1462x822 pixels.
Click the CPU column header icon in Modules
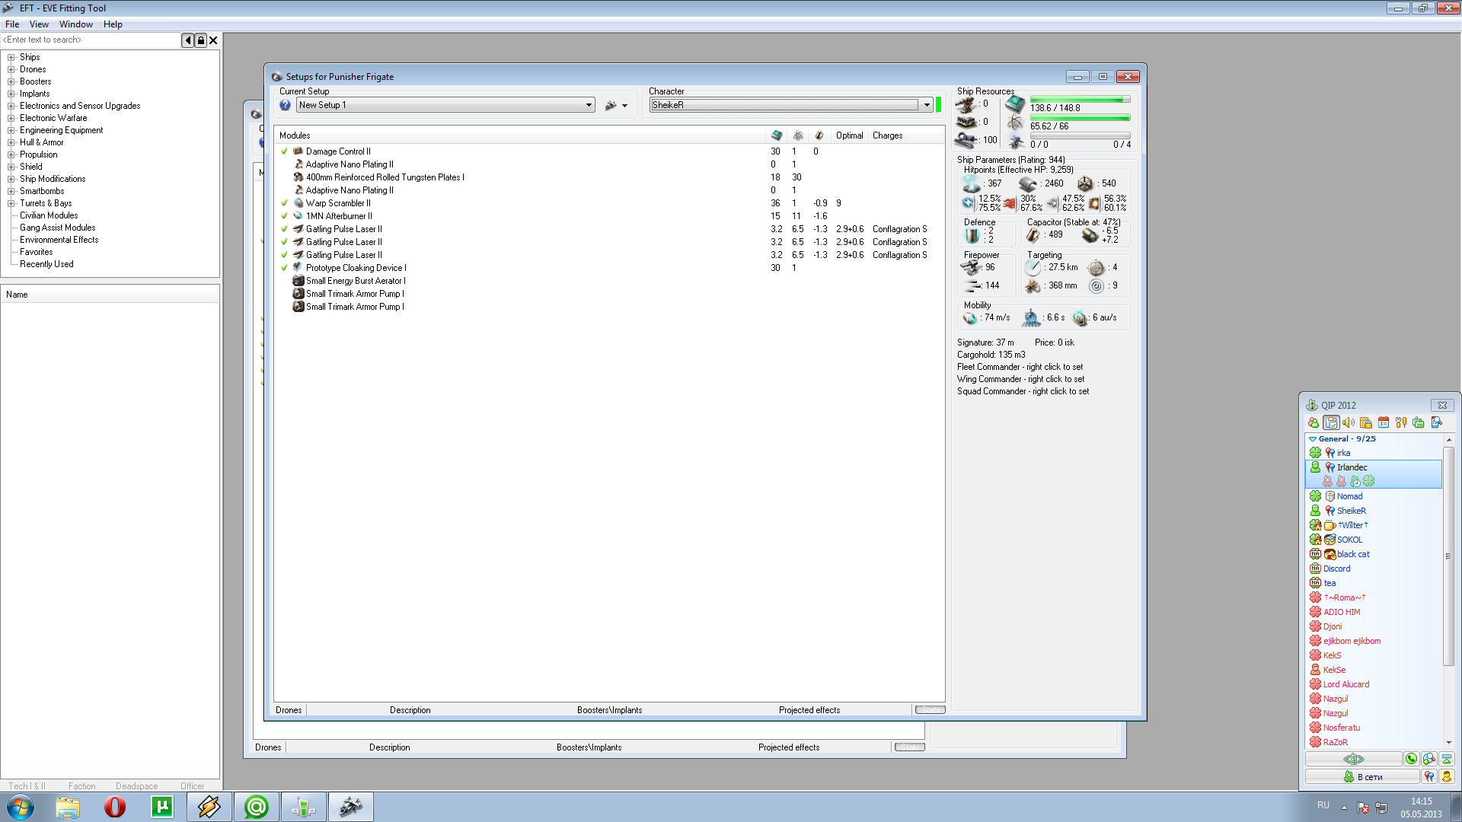point(776,135)
